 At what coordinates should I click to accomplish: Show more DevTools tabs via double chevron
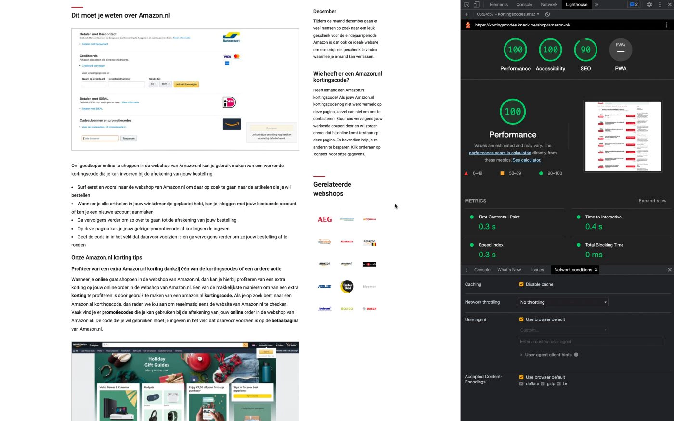click(x=596, y=4)
